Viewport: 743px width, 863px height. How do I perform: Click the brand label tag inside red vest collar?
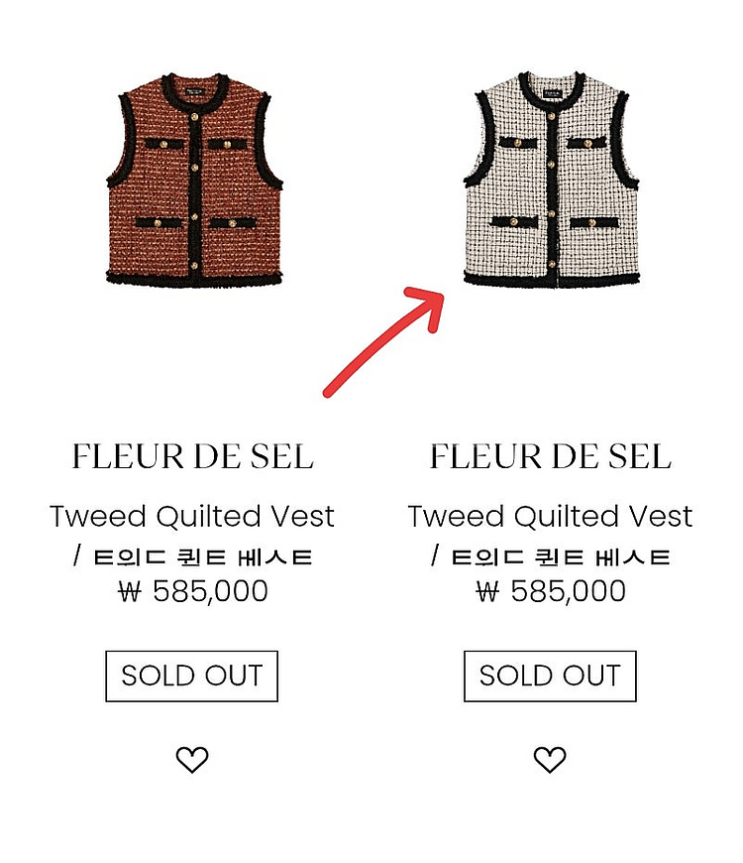194,92
